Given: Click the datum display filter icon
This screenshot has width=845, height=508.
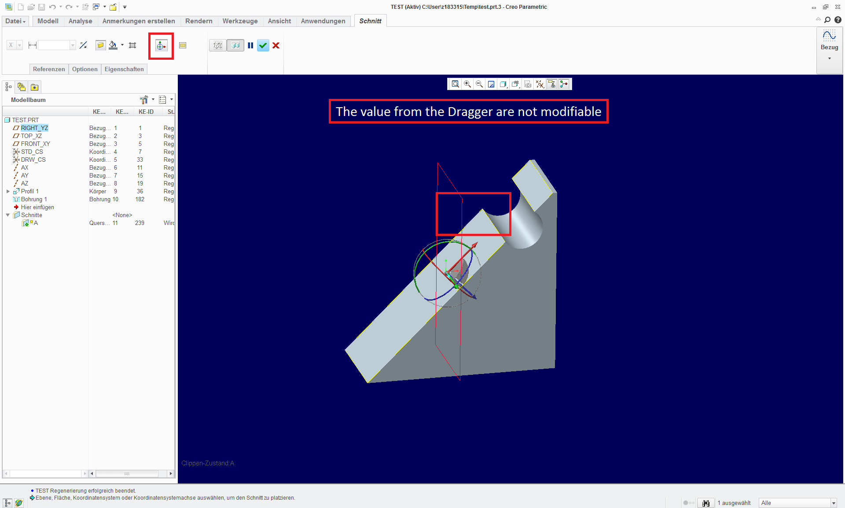Looking at the screenshot, I should 540,84.
